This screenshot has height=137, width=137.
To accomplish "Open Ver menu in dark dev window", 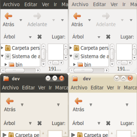I will click(42, 88).
